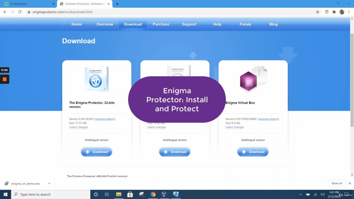Open versions history for Version 9.60 FREEWARE

coord(269,119)
